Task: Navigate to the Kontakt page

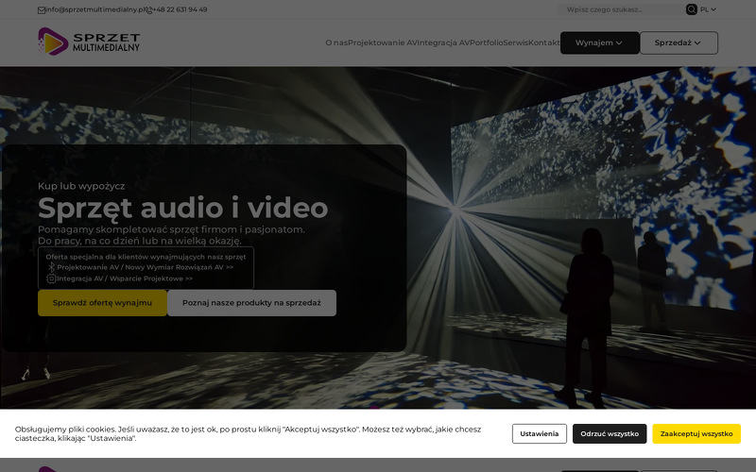Action: (x=544, y=42)
